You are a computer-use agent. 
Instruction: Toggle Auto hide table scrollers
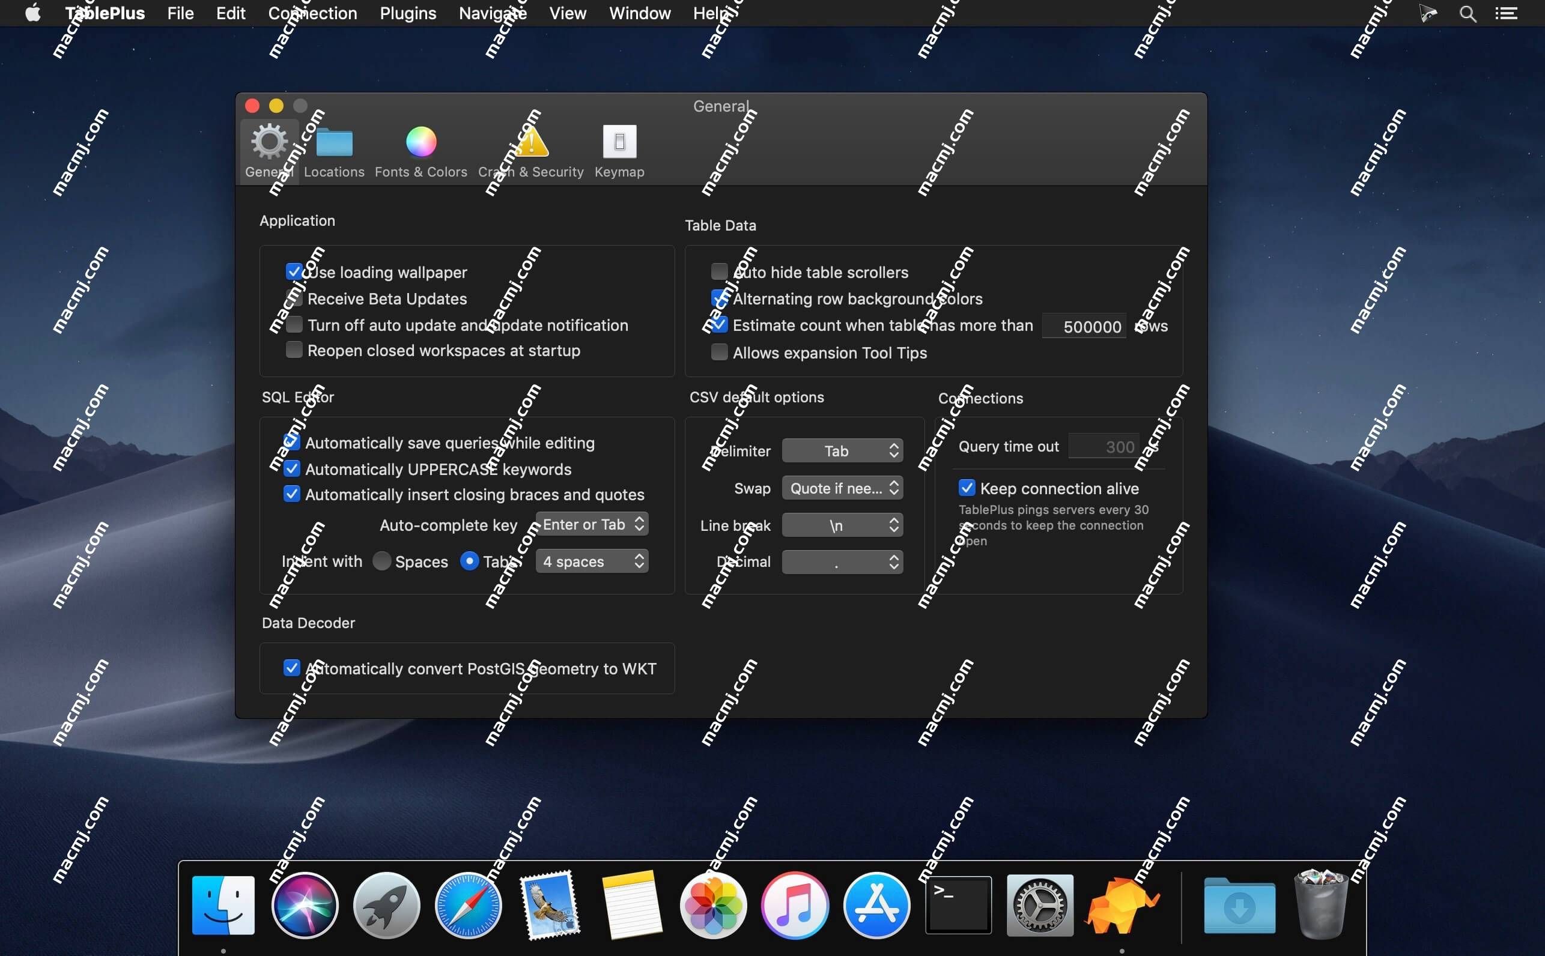tap(717, 273)
